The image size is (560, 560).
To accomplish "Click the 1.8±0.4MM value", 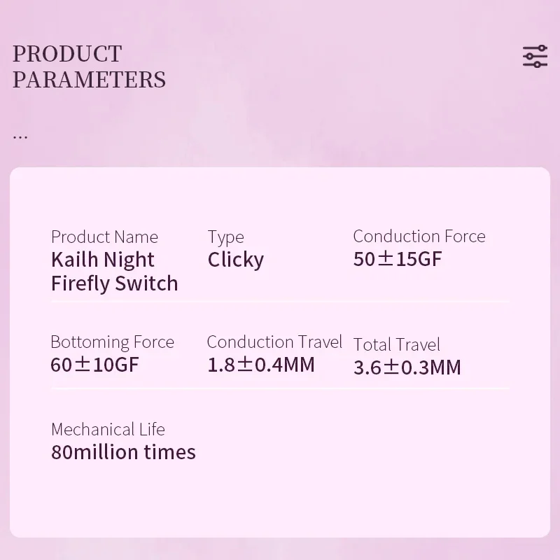I will 261,365.
